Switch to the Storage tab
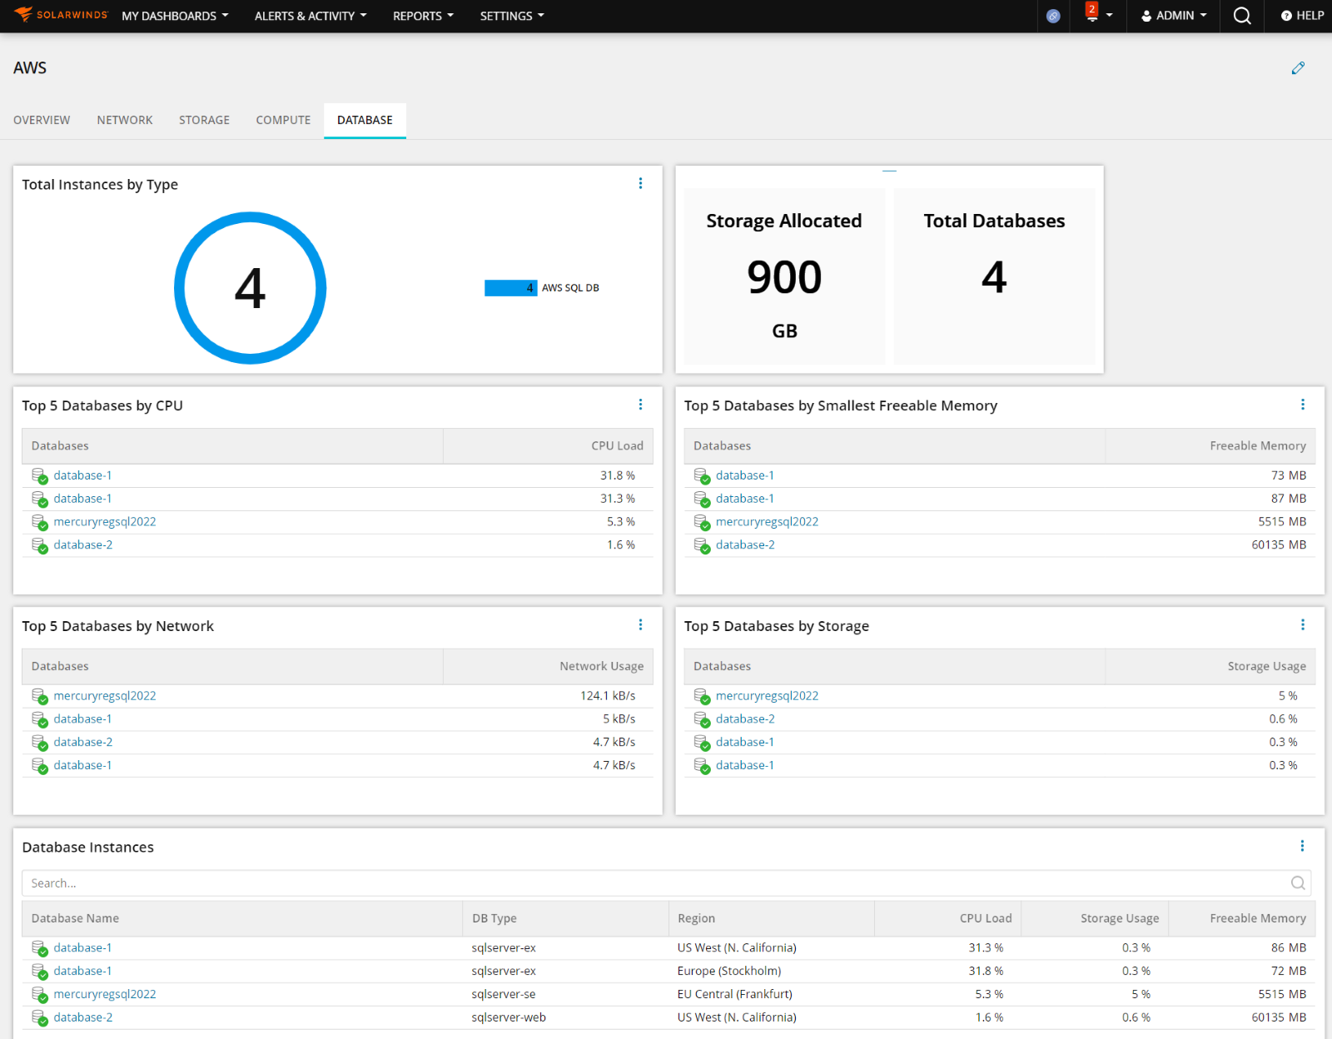This screenshot has width=1332, height=1039. point(204,120)
